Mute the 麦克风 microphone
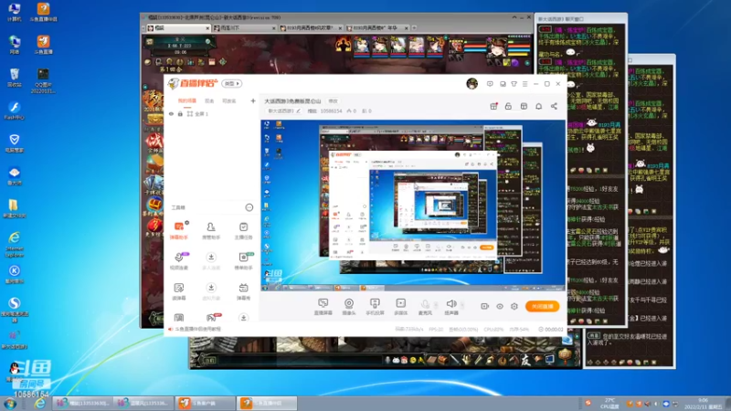Viewport: 731px width, 411px height. 425,307
